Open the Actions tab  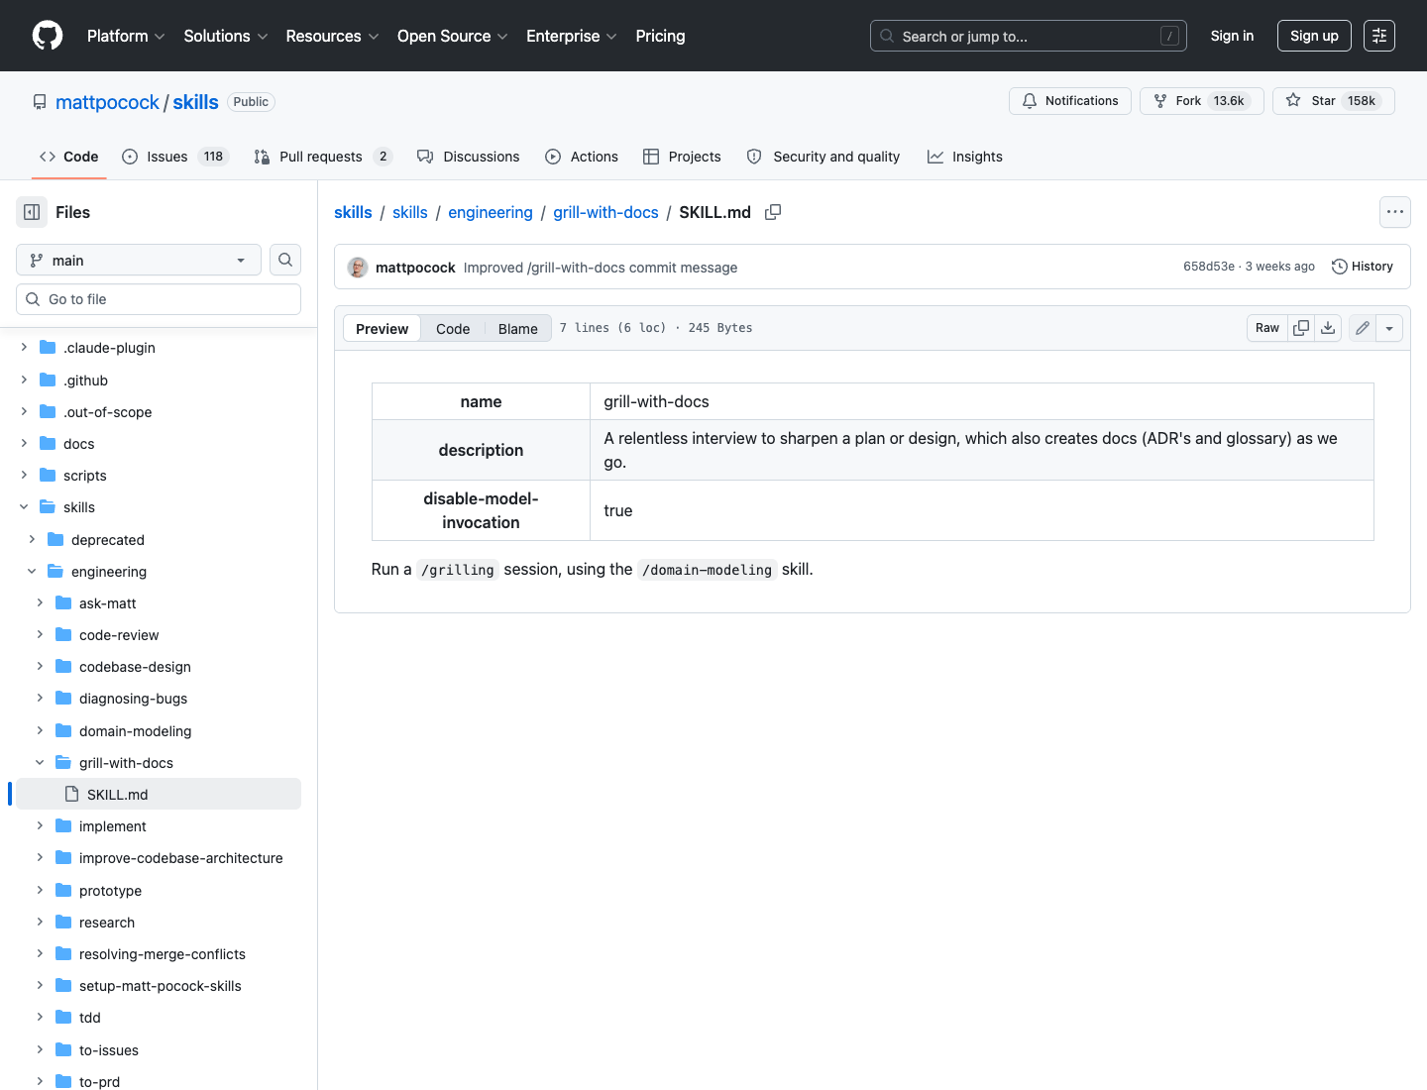582,157
